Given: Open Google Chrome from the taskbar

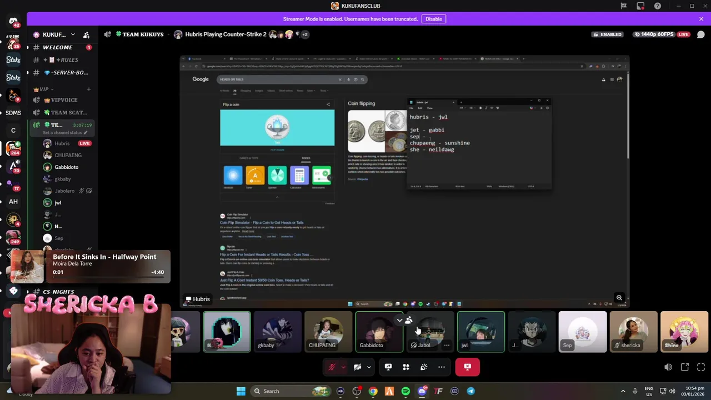Looking at the screenshot, I should 373,391.
